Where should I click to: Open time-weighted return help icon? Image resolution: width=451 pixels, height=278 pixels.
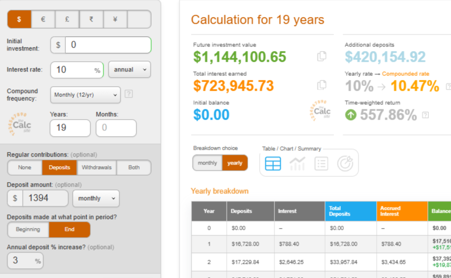click(425, 115)
